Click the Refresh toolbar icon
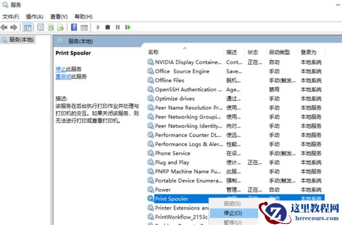 pyautogui.click(x=51, y=27)
